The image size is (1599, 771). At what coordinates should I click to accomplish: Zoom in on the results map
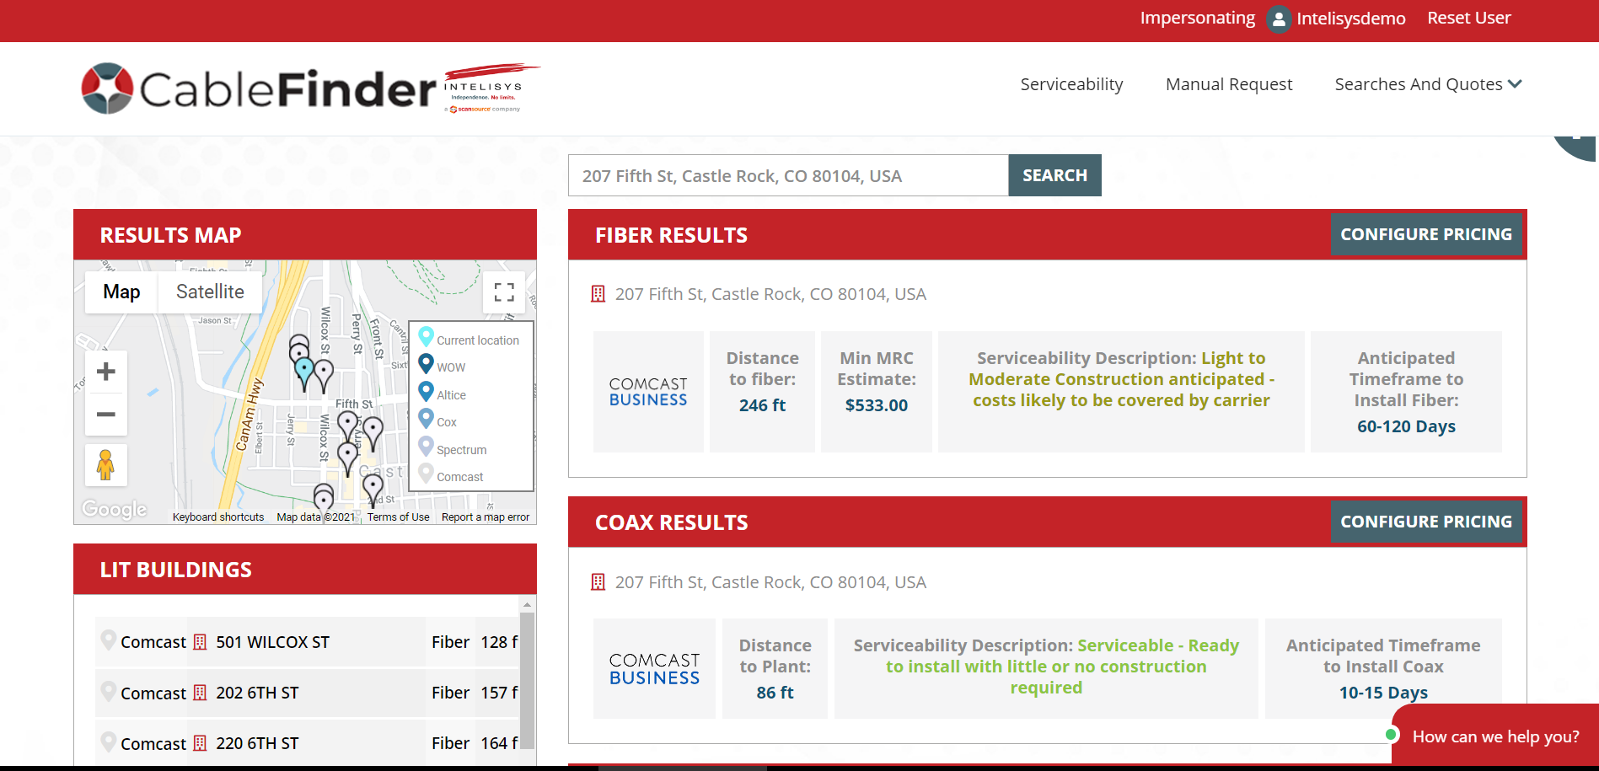pos(105,371)
